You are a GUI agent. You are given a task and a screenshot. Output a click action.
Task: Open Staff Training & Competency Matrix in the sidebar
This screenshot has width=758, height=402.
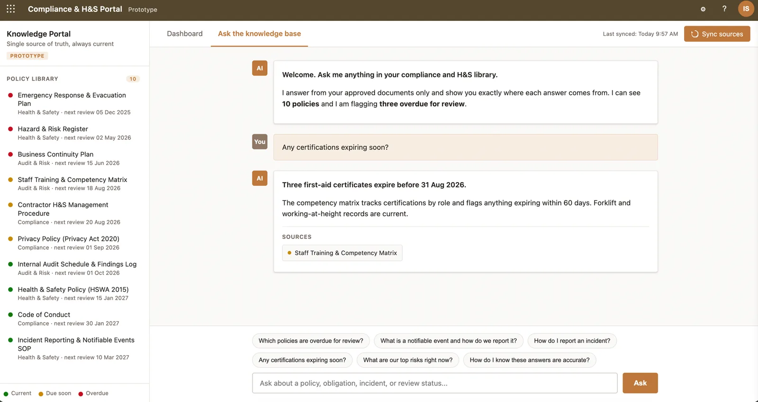tap(74, 183)
